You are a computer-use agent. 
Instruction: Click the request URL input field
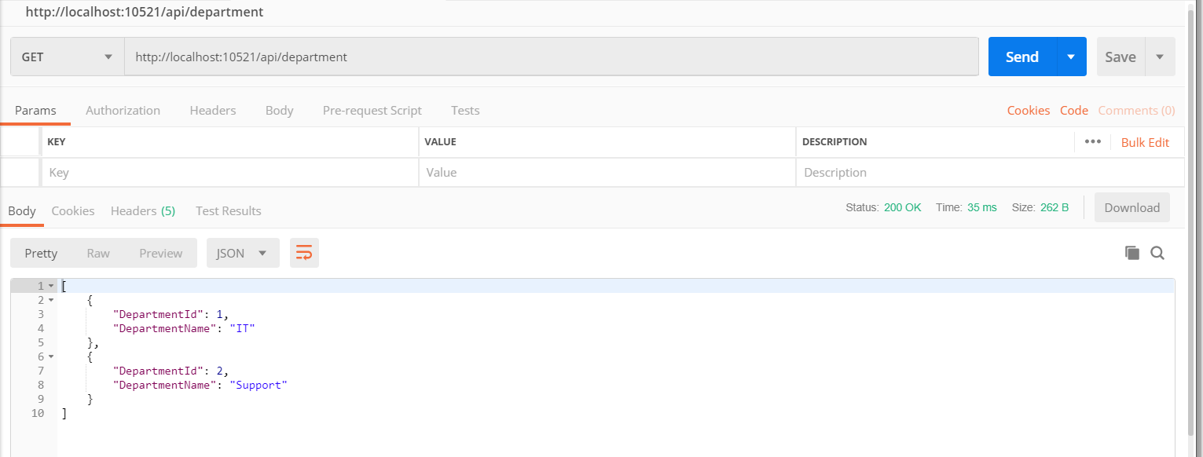coord(550,57)
